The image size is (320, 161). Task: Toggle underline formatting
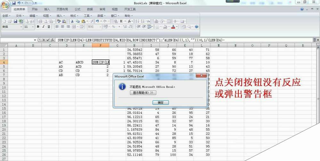click(49, 27)
